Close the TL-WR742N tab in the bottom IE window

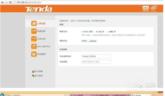(x=150, y=95)
